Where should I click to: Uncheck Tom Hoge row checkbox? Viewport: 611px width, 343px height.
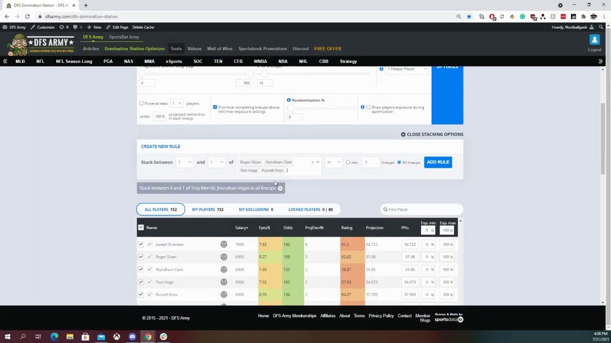tap(141, 282)
